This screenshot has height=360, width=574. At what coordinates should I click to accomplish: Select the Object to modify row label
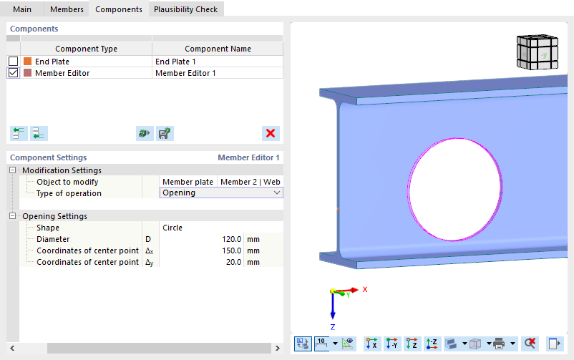click(67, 182)
